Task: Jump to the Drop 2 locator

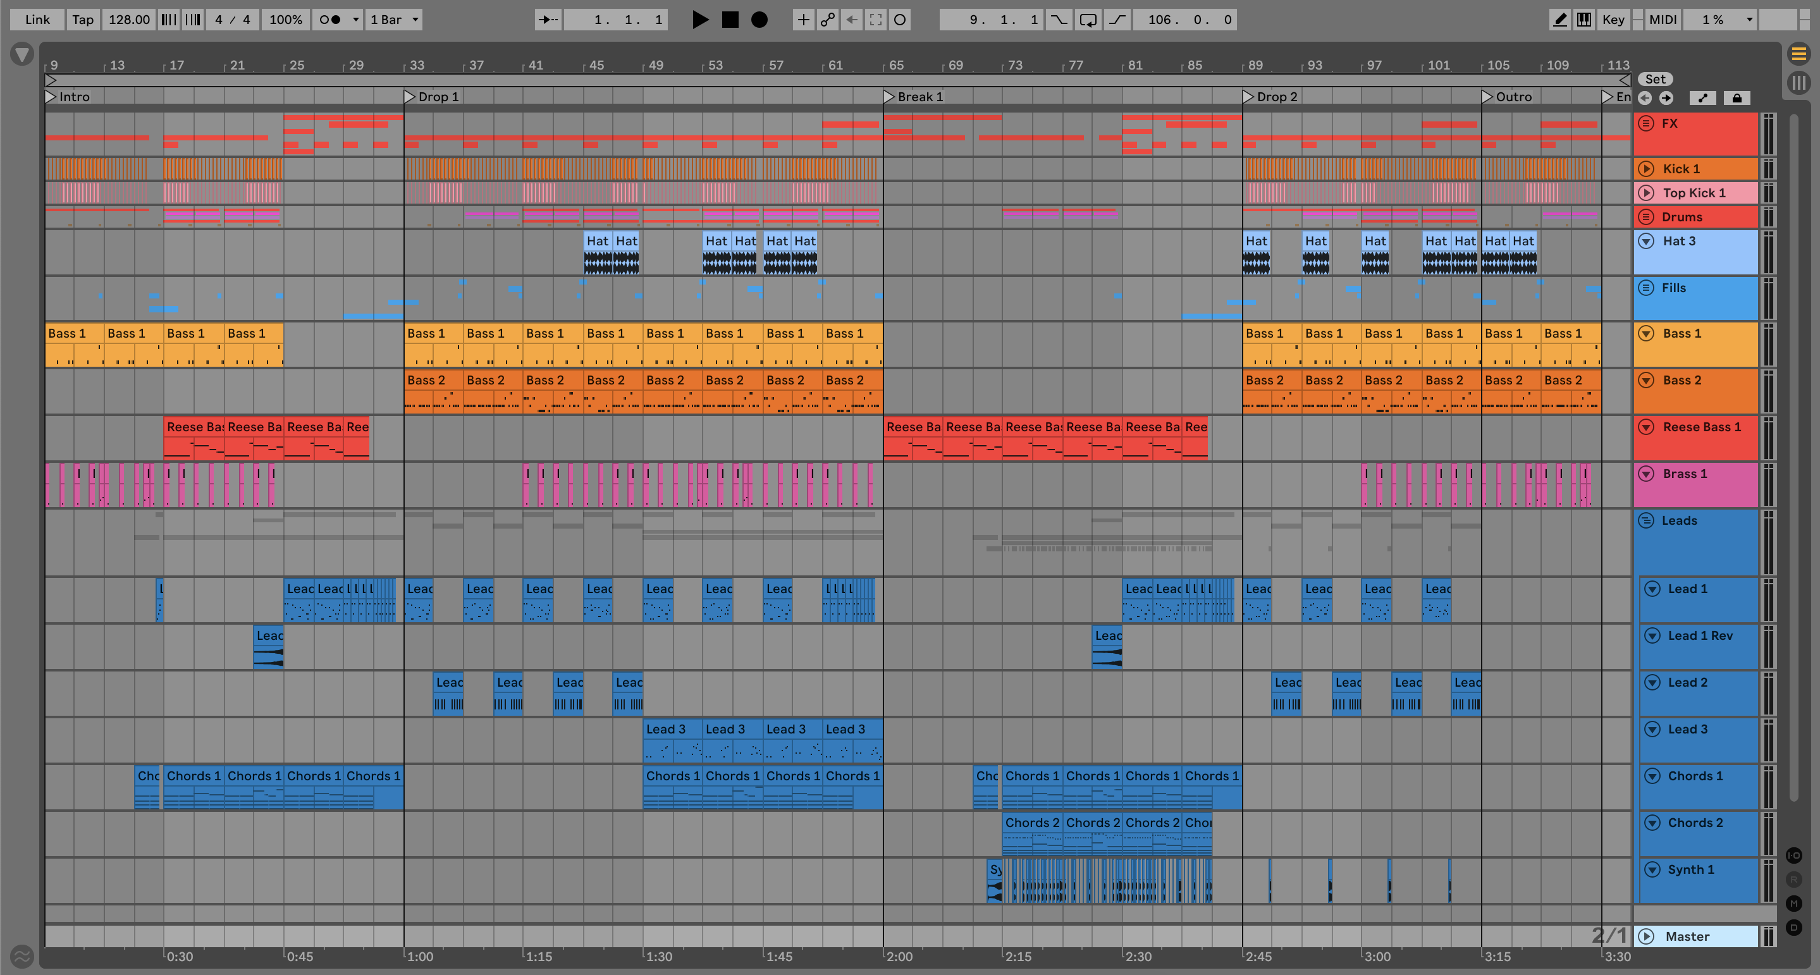Action: pos(1248,97)
